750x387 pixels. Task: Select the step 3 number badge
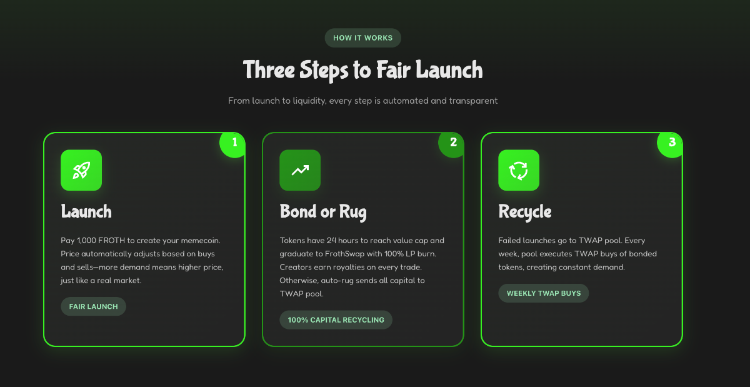[x=672, y=143]
